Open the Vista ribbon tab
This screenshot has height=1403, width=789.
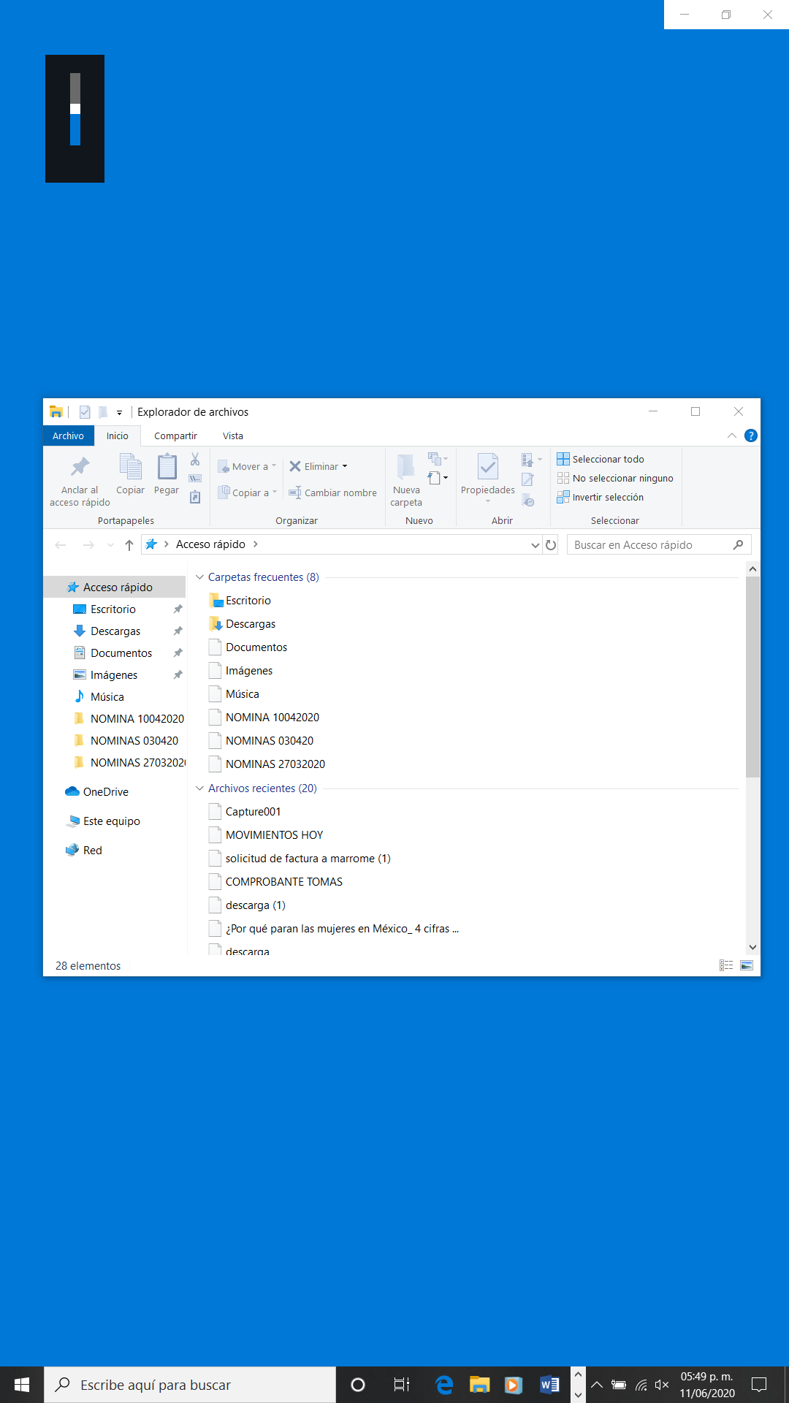[233, 436]
